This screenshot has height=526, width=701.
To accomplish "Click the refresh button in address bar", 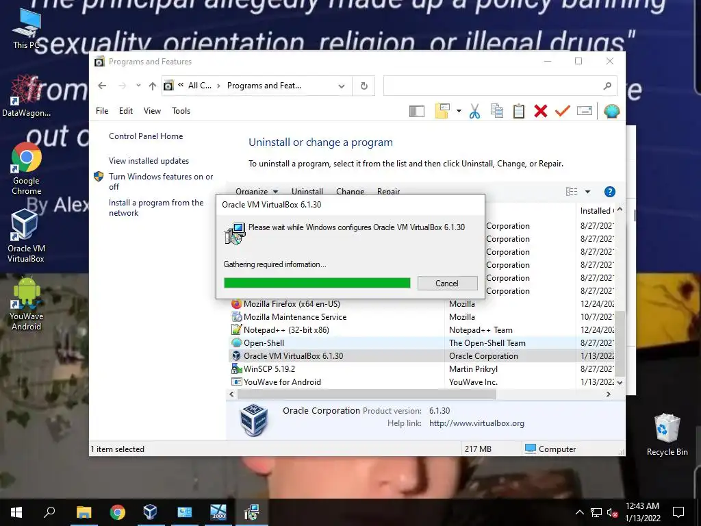I will pos(364,86).
